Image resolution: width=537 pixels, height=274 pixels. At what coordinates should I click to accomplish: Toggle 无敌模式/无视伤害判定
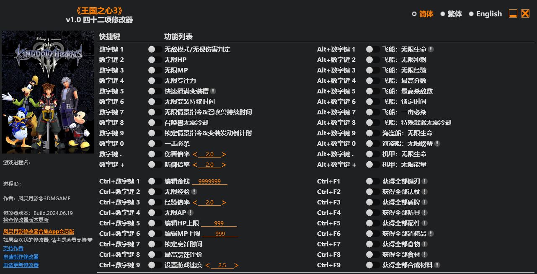[x=155, y=49]
